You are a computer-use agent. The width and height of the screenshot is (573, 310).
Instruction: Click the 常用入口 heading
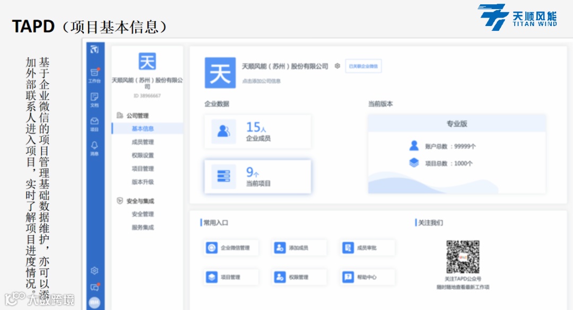(x=215, y=222)
